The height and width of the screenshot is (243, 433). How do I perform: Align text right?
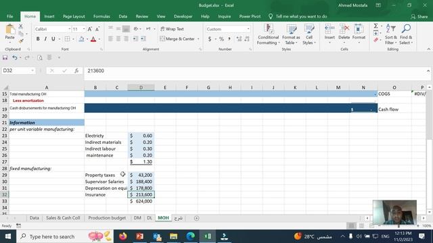[x=126, y=39]
